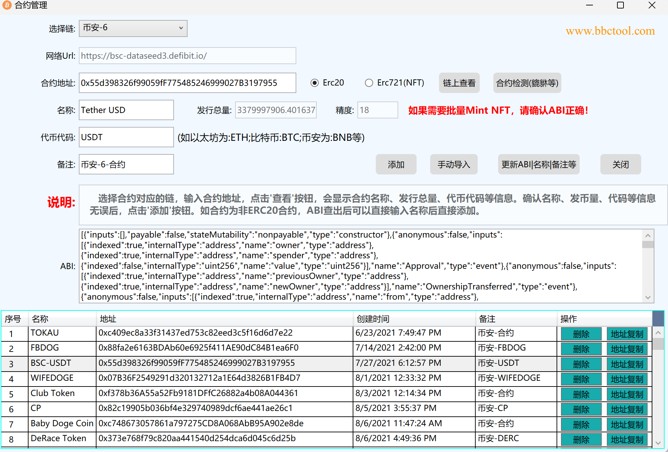Click the 关闭 button
This screenshot has height=452, width=668.
click(x=620, y=165)
